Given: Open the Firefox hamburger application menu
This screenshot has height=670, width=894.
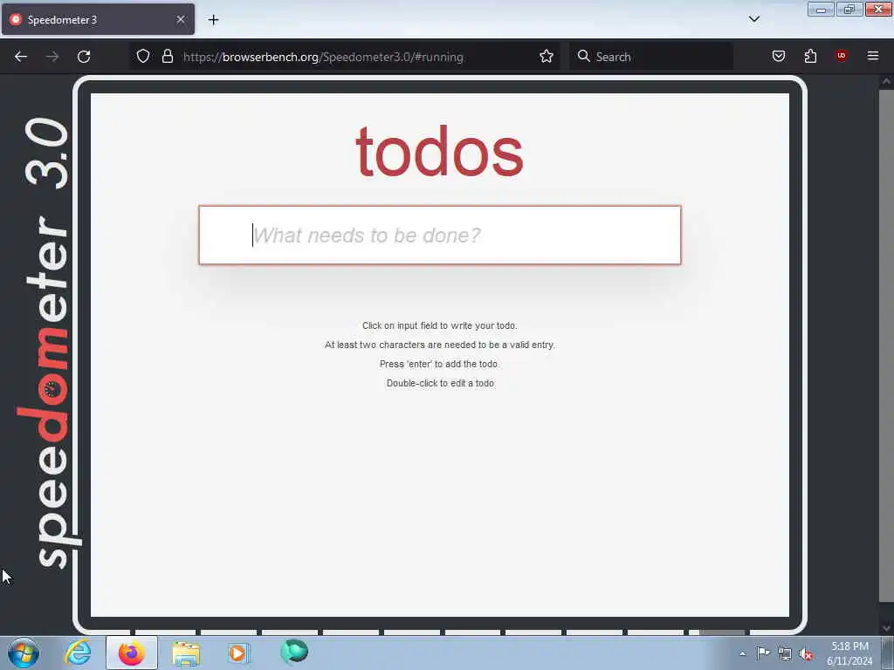Looking at the screenshot, I should [x=873, y=56].
